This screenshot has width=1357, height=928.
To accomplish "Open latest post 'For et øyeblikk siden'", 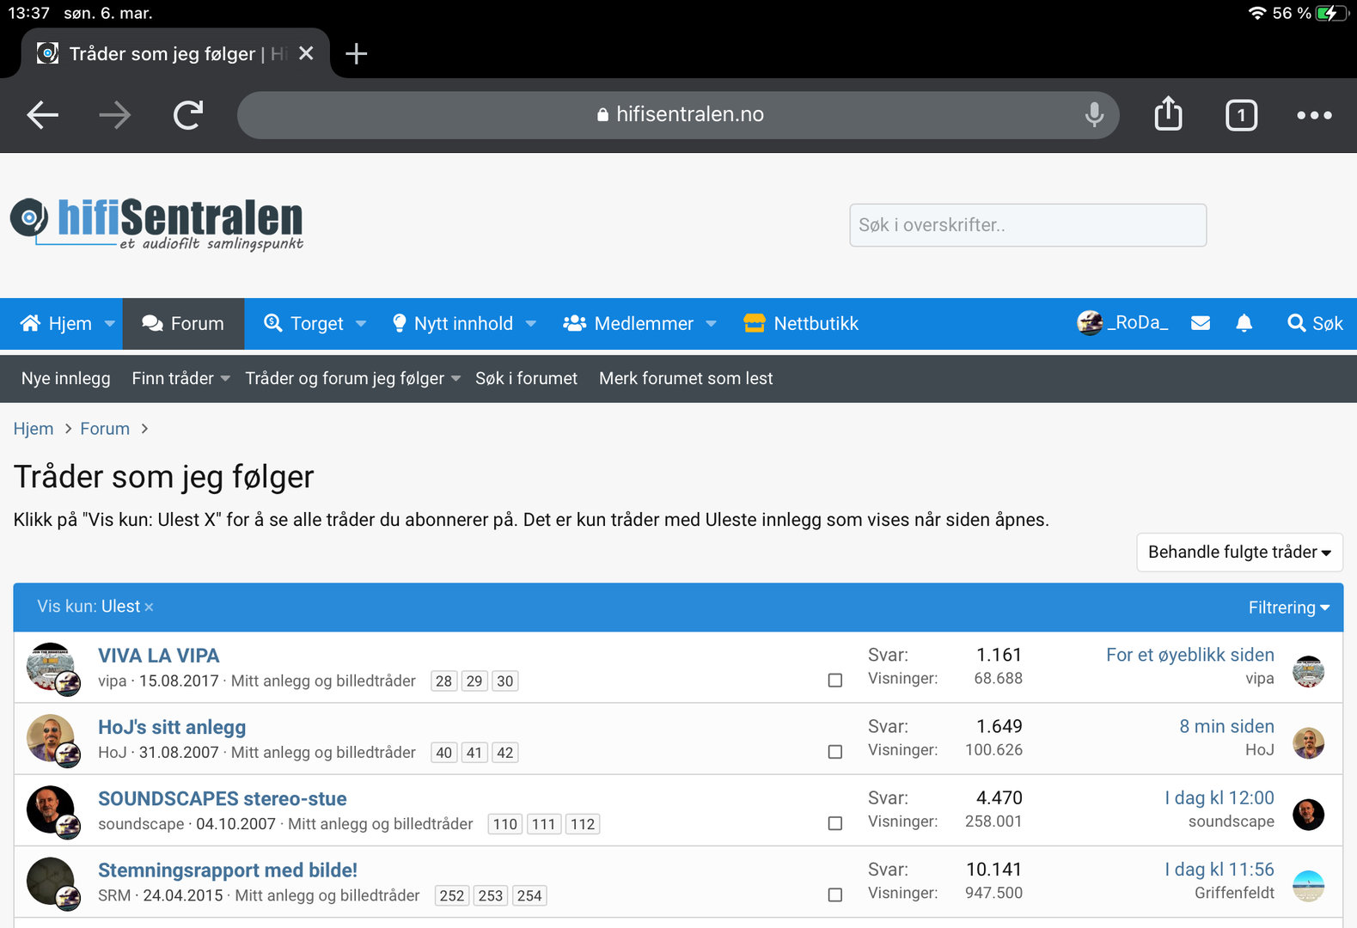I will [1190, 655].
